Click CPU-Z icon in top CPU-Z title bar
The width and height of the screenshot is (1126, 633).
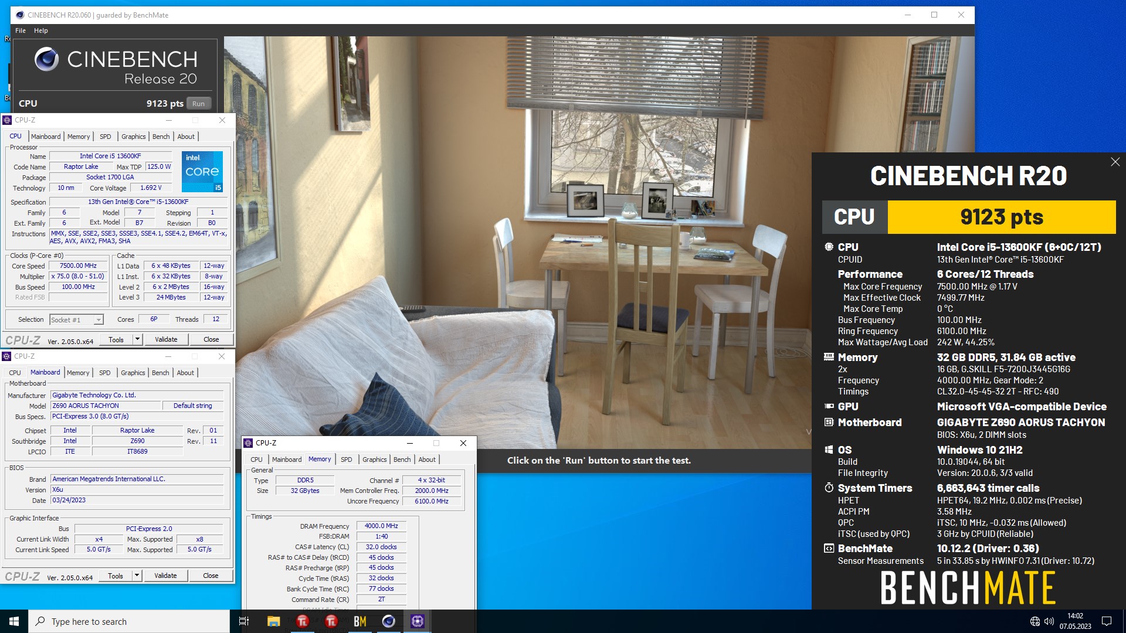click(7, 120)
